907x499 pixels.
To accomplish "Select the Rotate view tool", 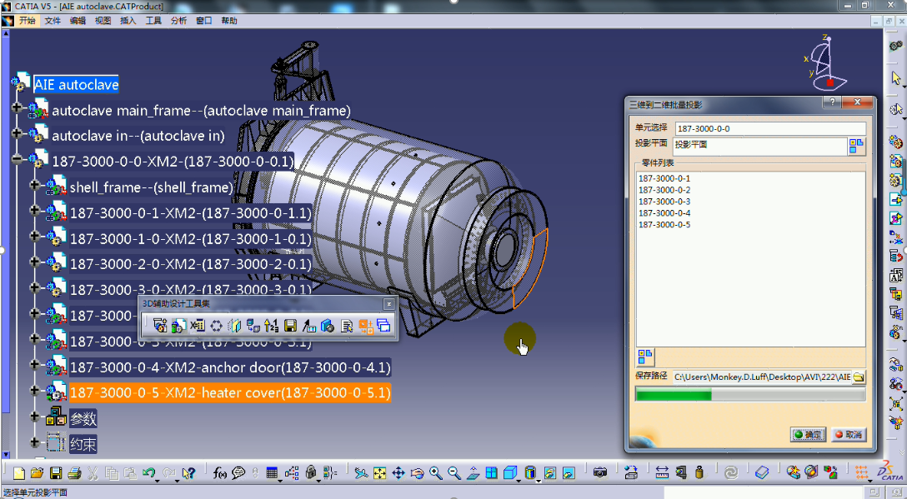I will click(x=417, y=472).
